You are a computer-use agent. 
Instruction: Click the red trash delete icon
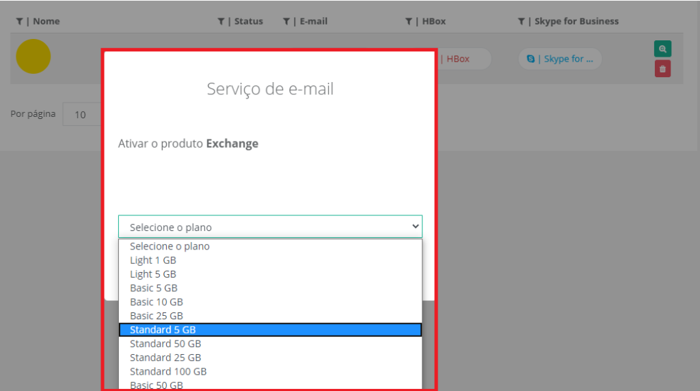tap(662, 69)
